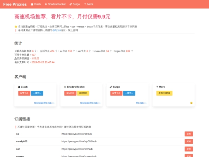Open more info link in Surge card
This screenshot has width=209, height=157.
[141, 103]
